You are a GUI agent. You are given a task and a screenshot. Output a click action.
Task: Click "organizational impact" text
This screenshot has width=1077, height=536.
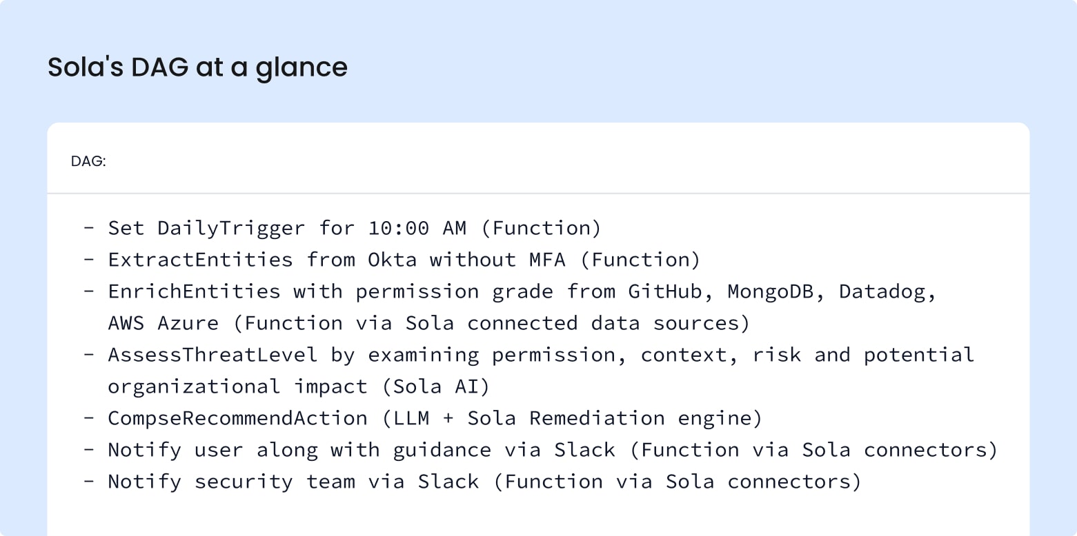237,386
